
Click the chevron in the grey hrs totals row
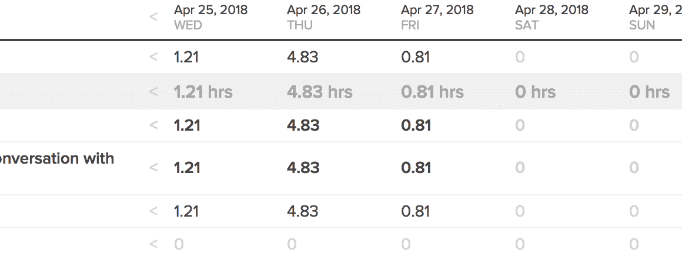153,92
